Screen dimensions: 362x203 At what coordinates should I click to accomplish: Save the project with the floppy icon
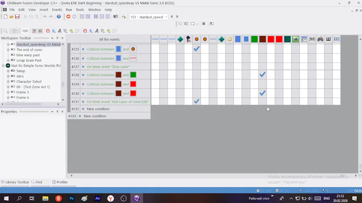(x=17, y=16)
